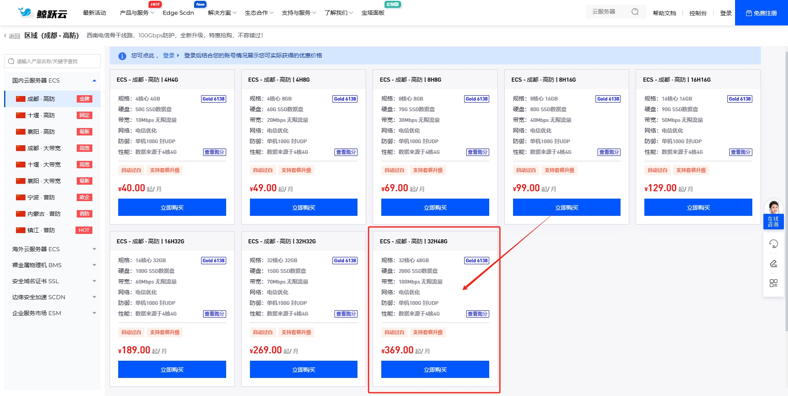Expand 解决方案 menu
The width and height of the screenshot is (788, 396).
tap(222, 13)
